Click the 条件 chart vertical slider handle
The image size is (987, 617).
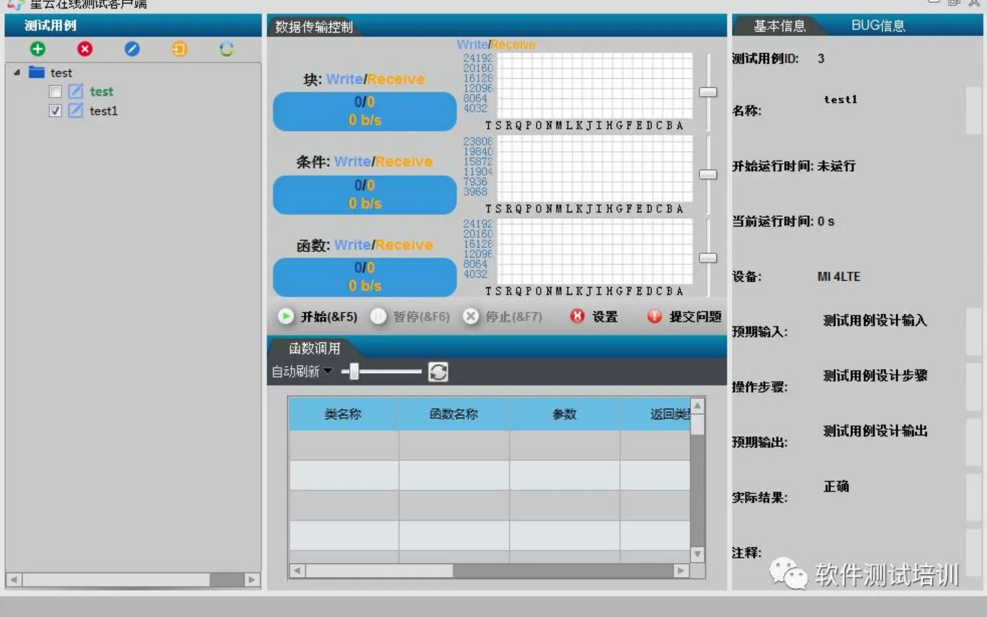(x=708, y=175)
